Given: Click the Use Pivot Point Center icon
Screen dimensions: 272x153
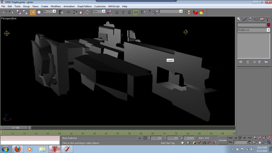Looking at the screenshot, I should (109, 12).
